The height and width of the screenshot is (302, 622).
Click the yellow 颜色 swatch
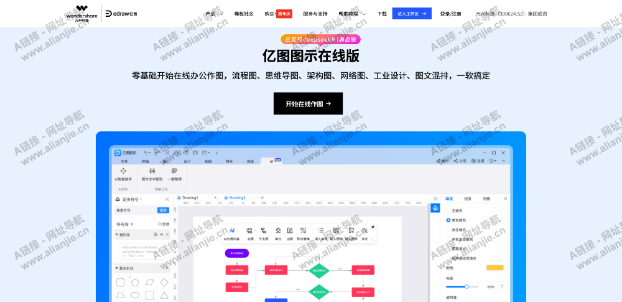click(494, 268)
